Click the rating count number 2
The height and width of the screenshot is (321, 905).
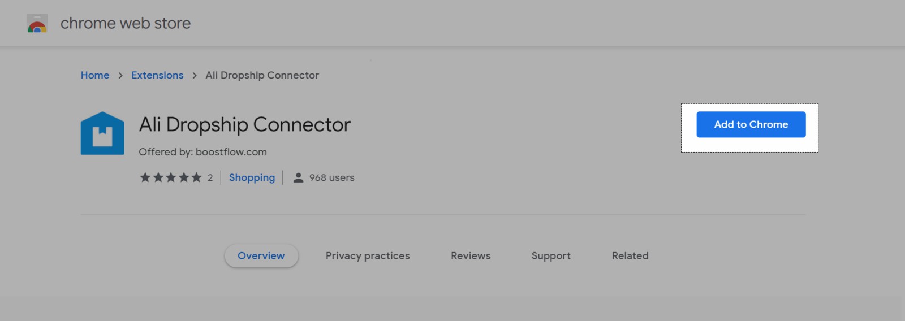[x=210, y=177]
